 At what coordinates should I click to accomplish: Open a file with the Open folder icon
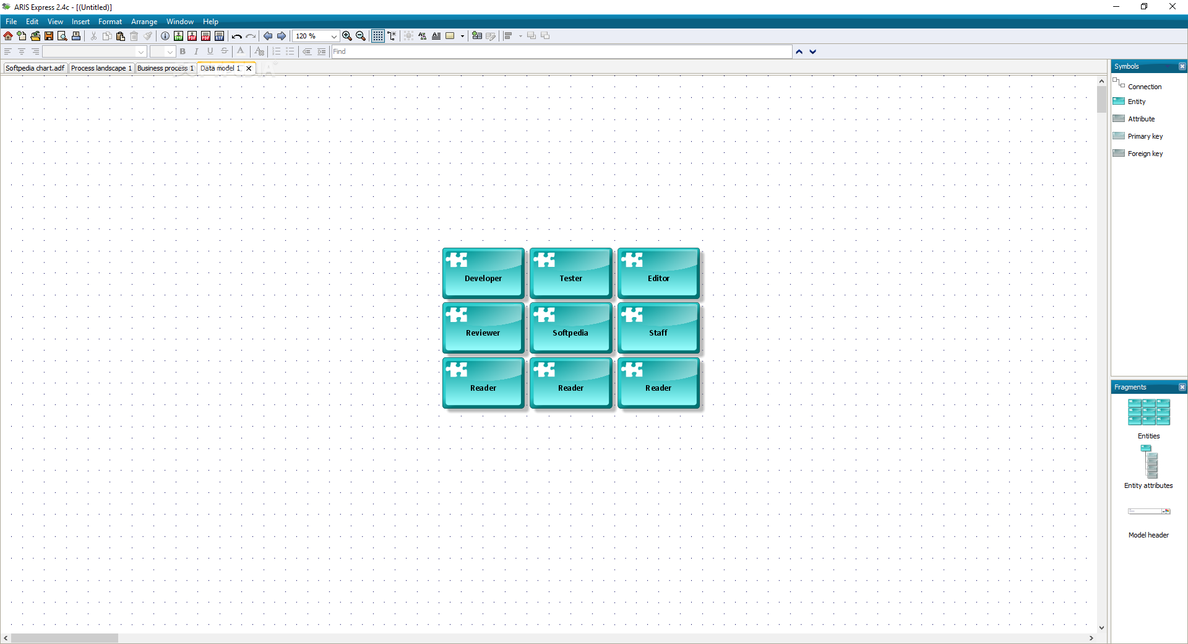35,36
